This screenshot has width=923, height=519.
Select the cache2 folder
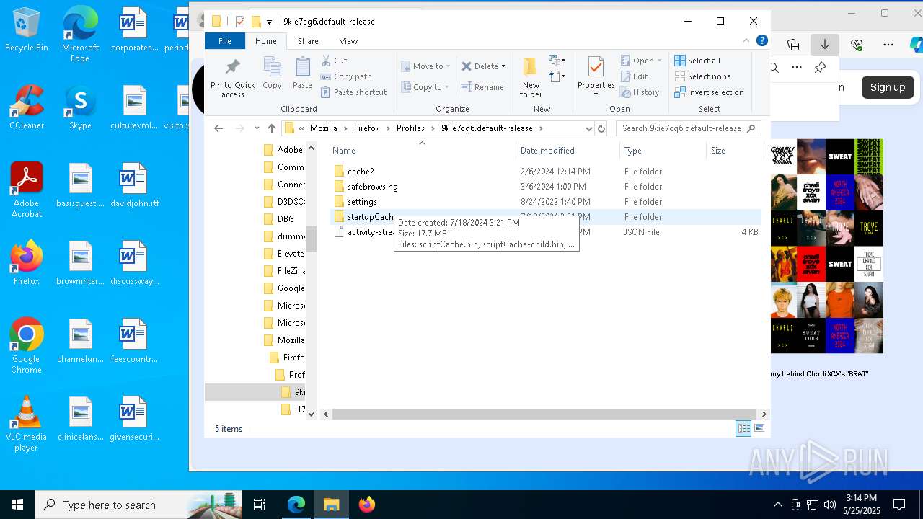(361, 172)
